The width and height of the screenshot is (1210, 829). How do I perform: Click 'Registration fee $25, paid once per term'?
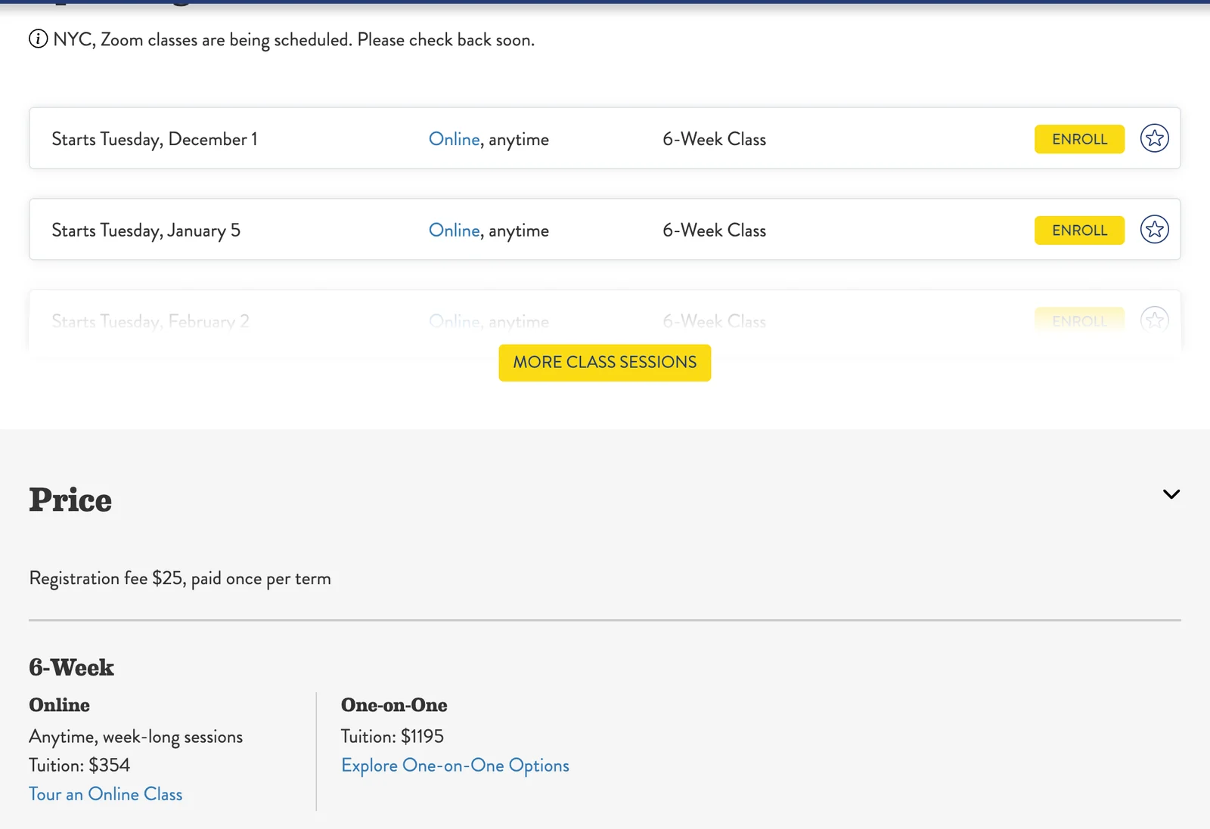[x=180, y=579]
